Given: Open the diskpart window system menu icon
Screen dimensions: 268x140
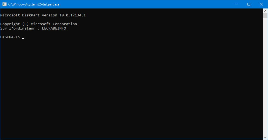Looking at the screenshot, I should tap(4, 4).
